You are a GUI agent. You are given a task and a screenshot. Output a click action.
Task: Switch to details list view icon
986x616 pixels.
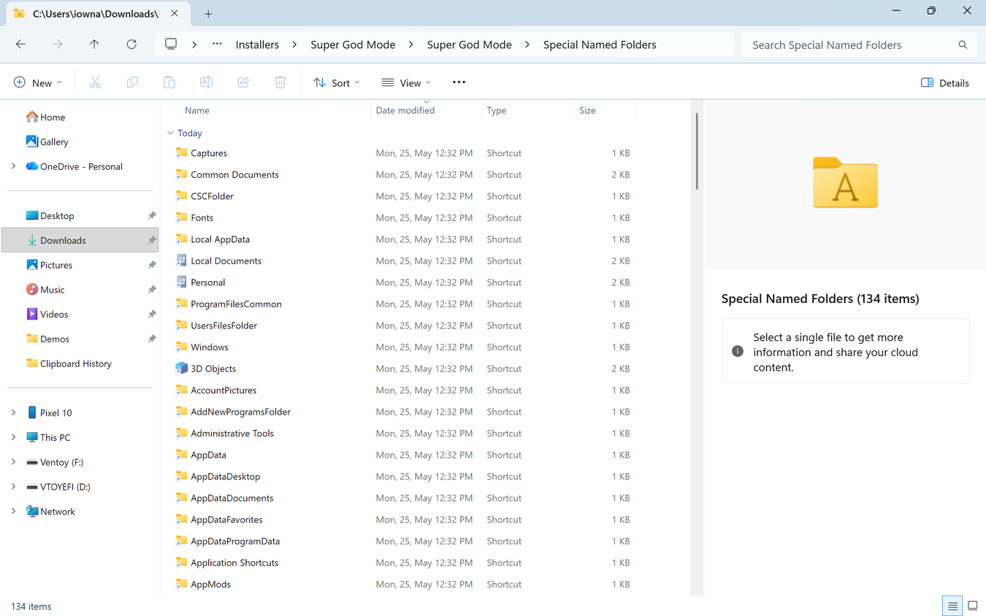coord(952,606)
